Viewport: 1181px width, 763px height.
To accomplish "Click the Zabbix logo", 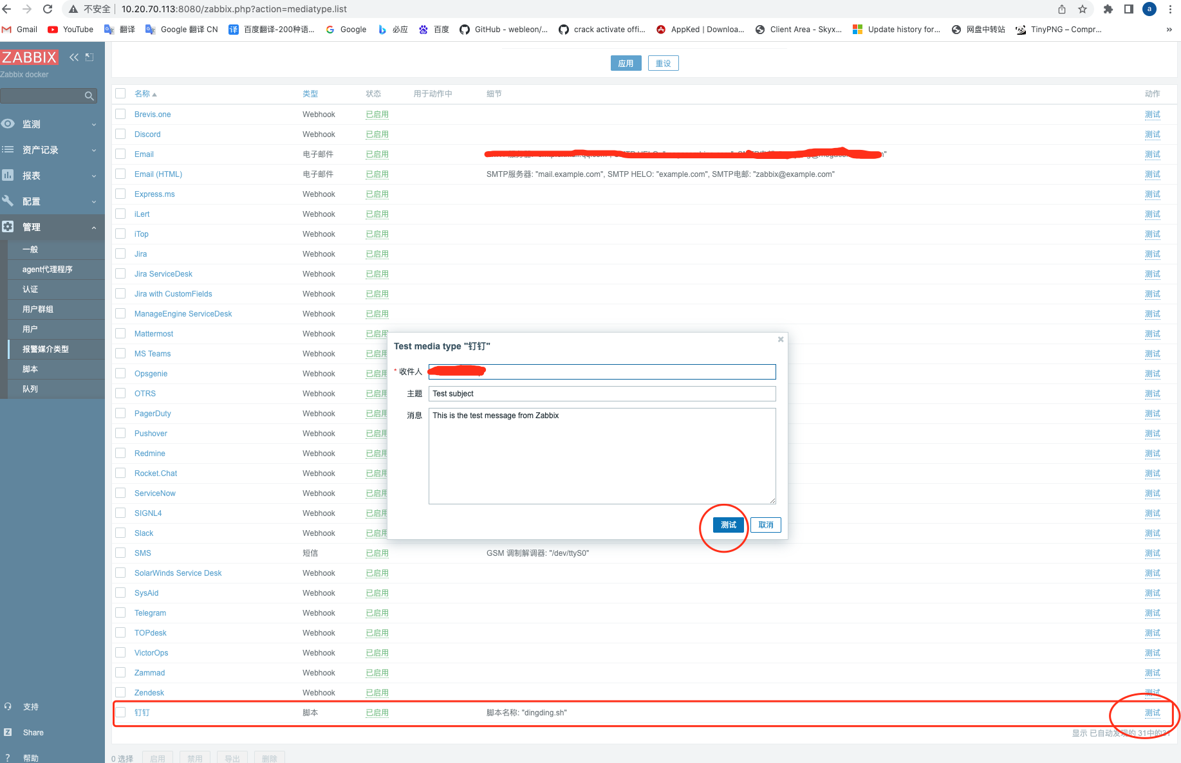I will tap(29, 57).
